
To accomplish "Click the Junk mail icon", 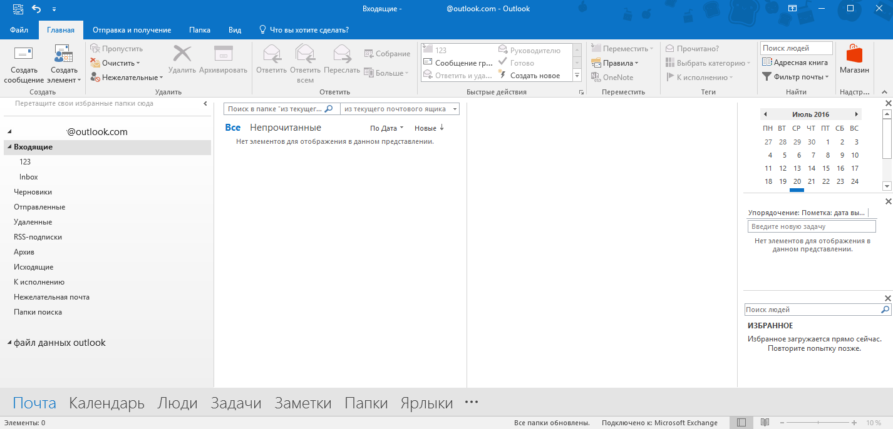I will point(95,78).
